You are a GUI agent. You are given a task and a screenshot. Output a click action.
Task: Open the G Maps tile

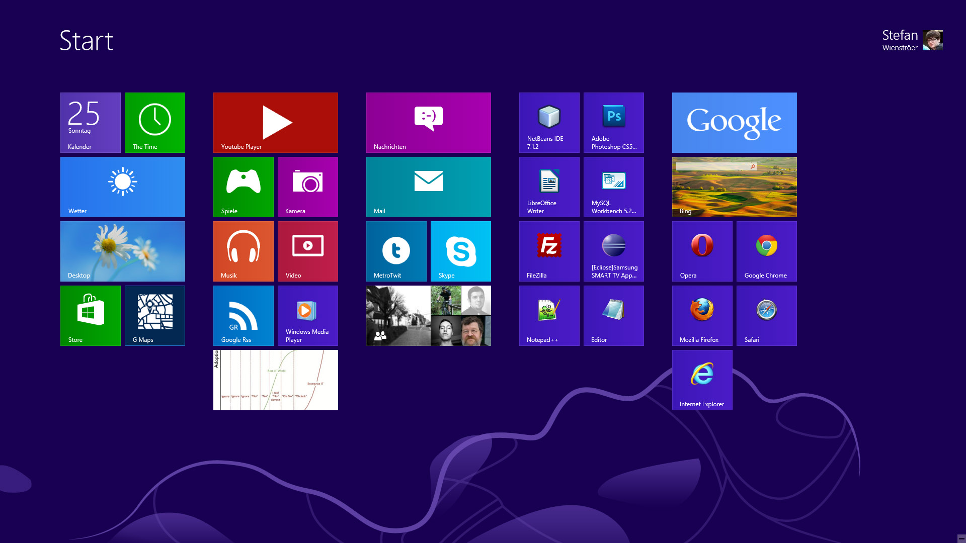click(155, 316)
